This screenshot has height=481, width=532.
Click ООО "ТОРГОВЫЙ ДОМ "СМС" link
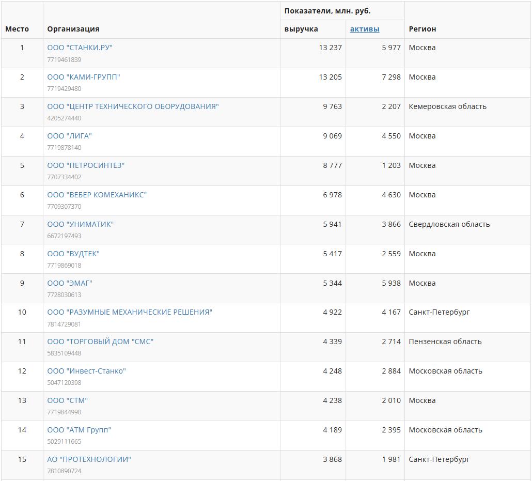click(x=100, y=342)
